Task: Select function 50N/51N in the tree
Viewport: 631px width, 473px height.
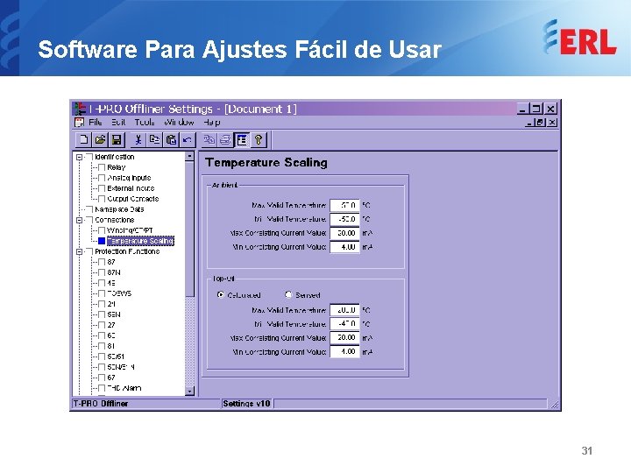Action: click(121, 367)
